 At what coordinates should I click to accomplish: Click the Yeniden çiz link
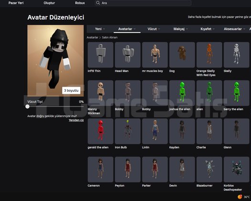pyautogui.click(x=76, y=120)
